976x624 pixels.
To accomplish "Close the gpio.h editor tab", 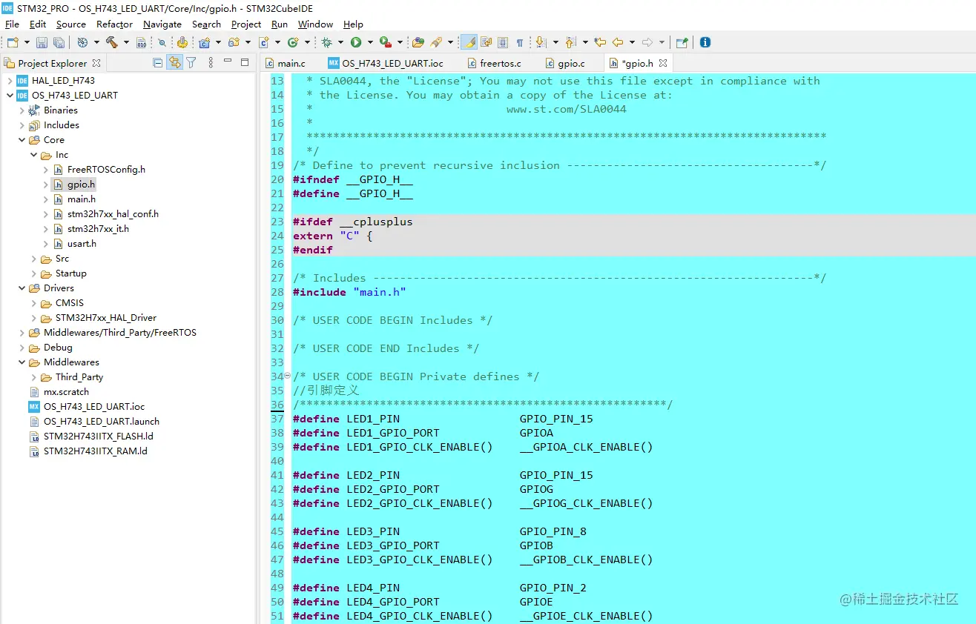I will click(663, 63).
